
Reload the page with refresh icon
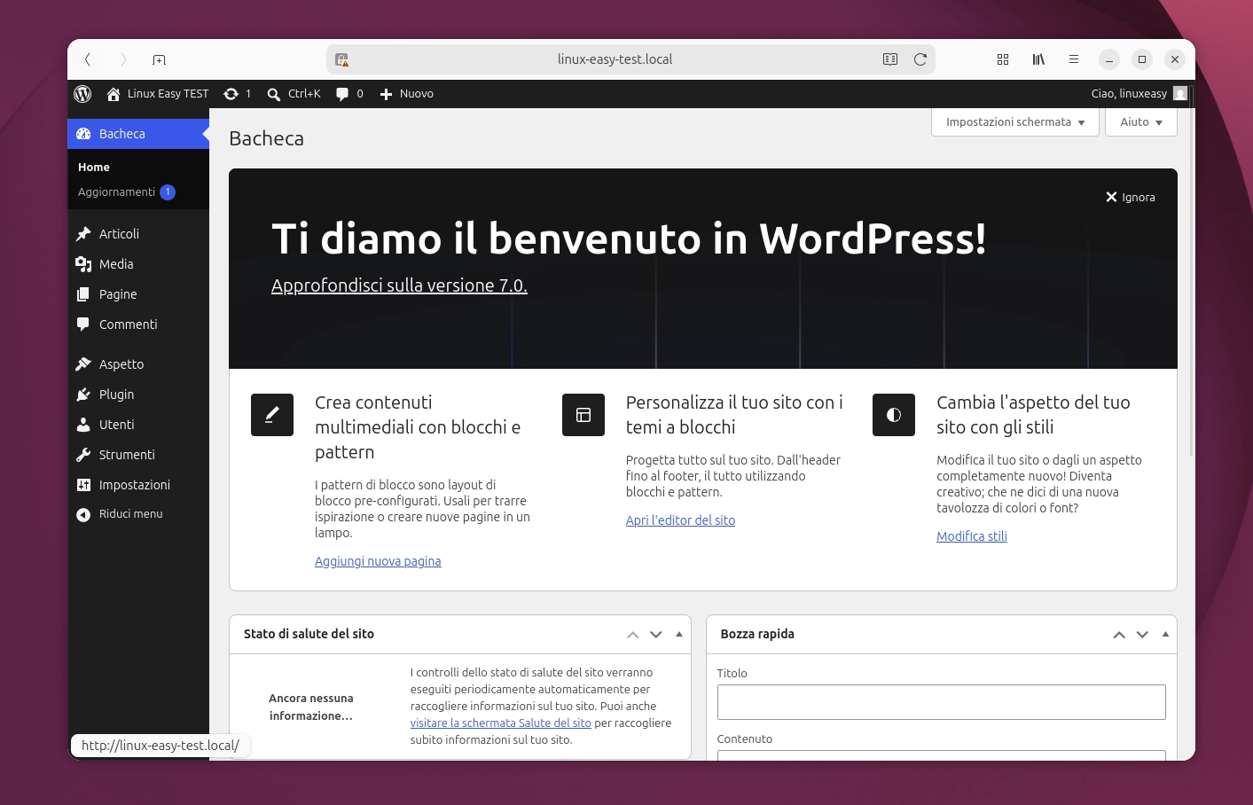click(x=920, y=59)
